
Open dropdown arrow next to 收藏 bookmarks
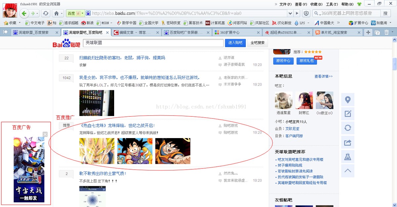[x=20, y=23]
